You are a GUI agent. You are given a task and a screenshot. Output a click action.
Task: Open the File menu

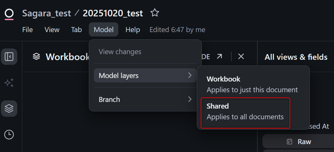coord(28,30)
